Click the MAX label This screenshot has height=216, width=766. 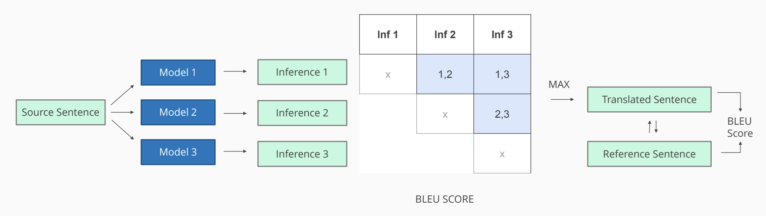(x=559, y=85)
